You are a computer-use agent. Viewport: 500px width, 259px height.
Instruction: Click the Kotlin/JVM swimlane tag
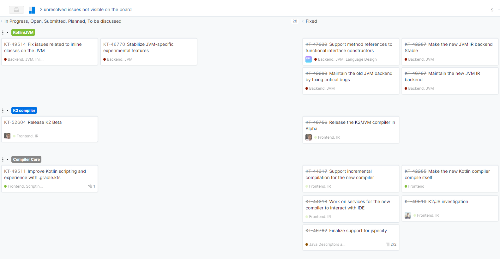point(23,33)
